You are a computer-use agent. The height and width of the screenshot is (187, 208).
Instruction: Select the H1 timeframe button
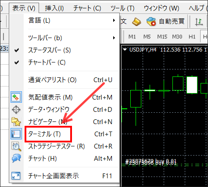coord(192,37)
